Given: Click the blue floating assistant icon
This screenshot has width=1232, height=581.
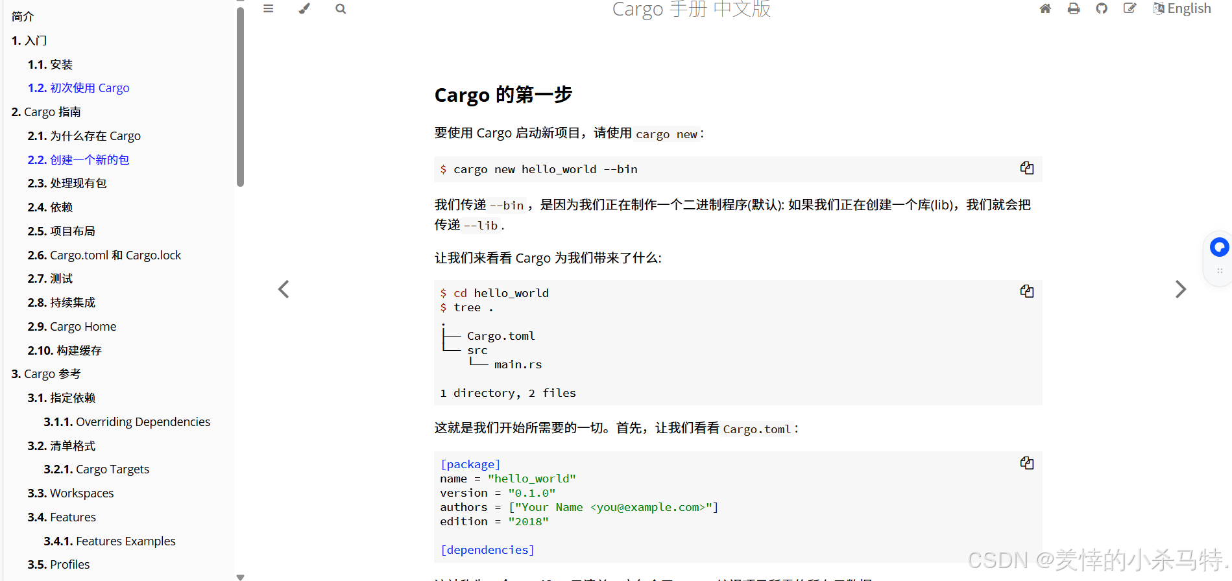Looking at the screenshot, I should click(x=1220, y=247).
